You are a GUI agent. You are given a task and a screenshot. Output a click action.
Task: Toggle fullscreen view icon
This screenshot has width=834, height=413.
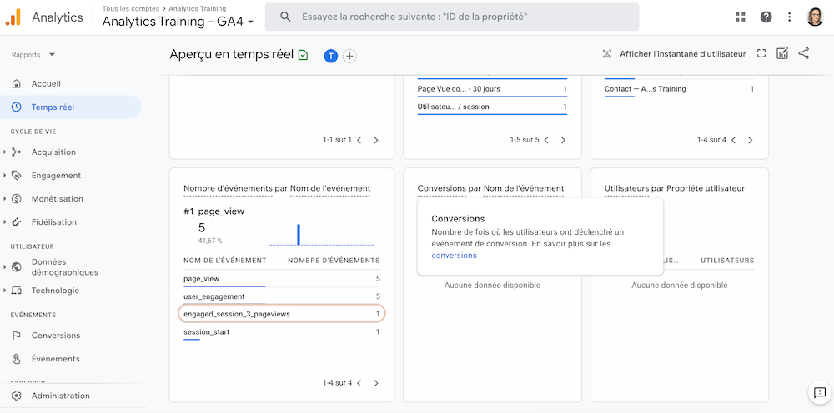[761, 53]
